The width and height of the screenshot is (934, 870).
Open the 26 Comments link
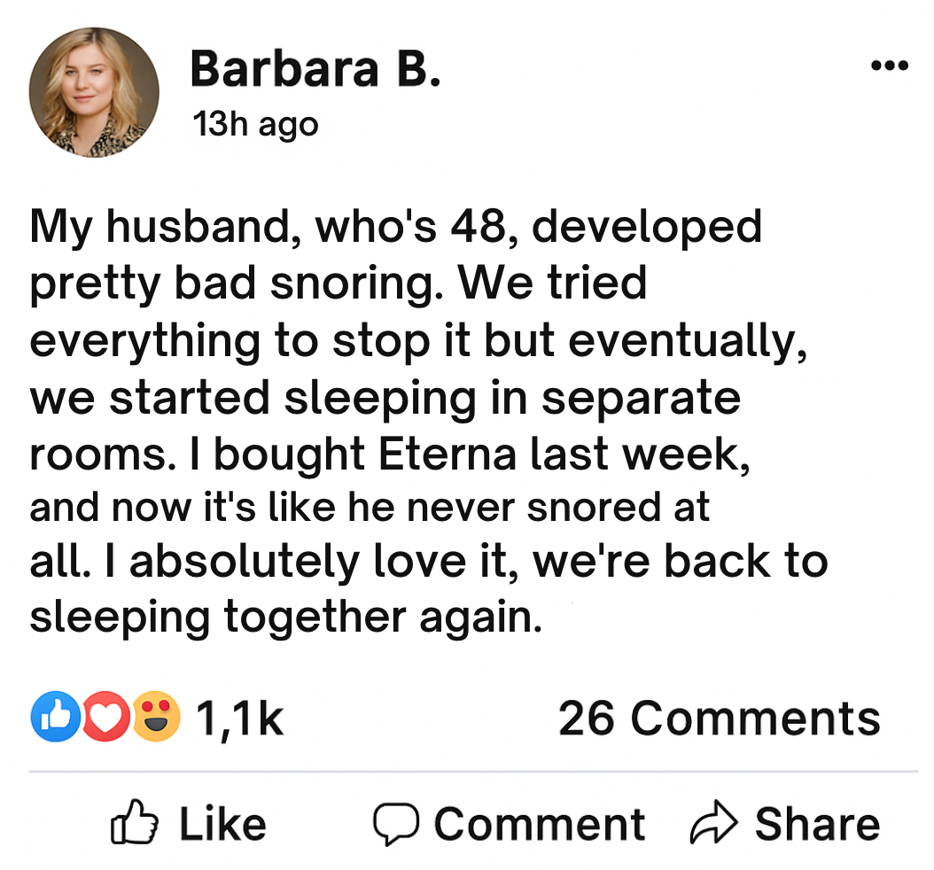point(719,718)
